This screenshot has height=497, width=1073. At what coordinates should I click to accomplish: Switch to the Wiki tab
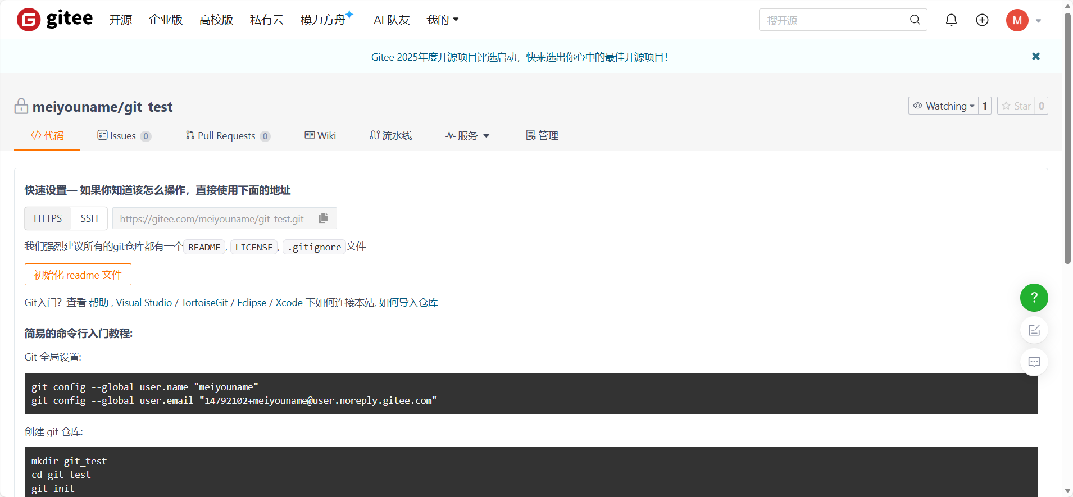click(320, 135)
